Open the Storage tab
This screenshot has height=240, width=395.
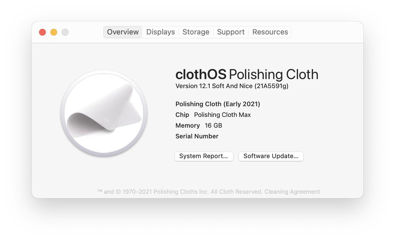coord(196,32)
